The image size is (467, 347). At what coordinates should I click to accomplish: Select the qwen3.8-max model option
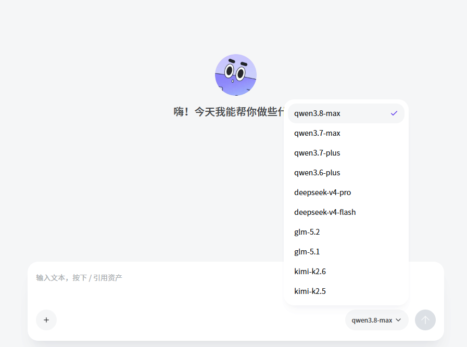point(346,113)
